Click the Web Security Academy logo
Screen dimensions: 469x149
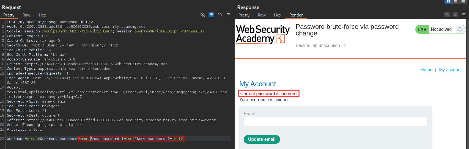coord(263,34)
